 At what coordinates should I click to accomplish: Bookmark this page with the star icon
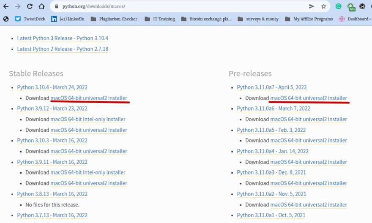pyautogui.click(x=324, y=6)
